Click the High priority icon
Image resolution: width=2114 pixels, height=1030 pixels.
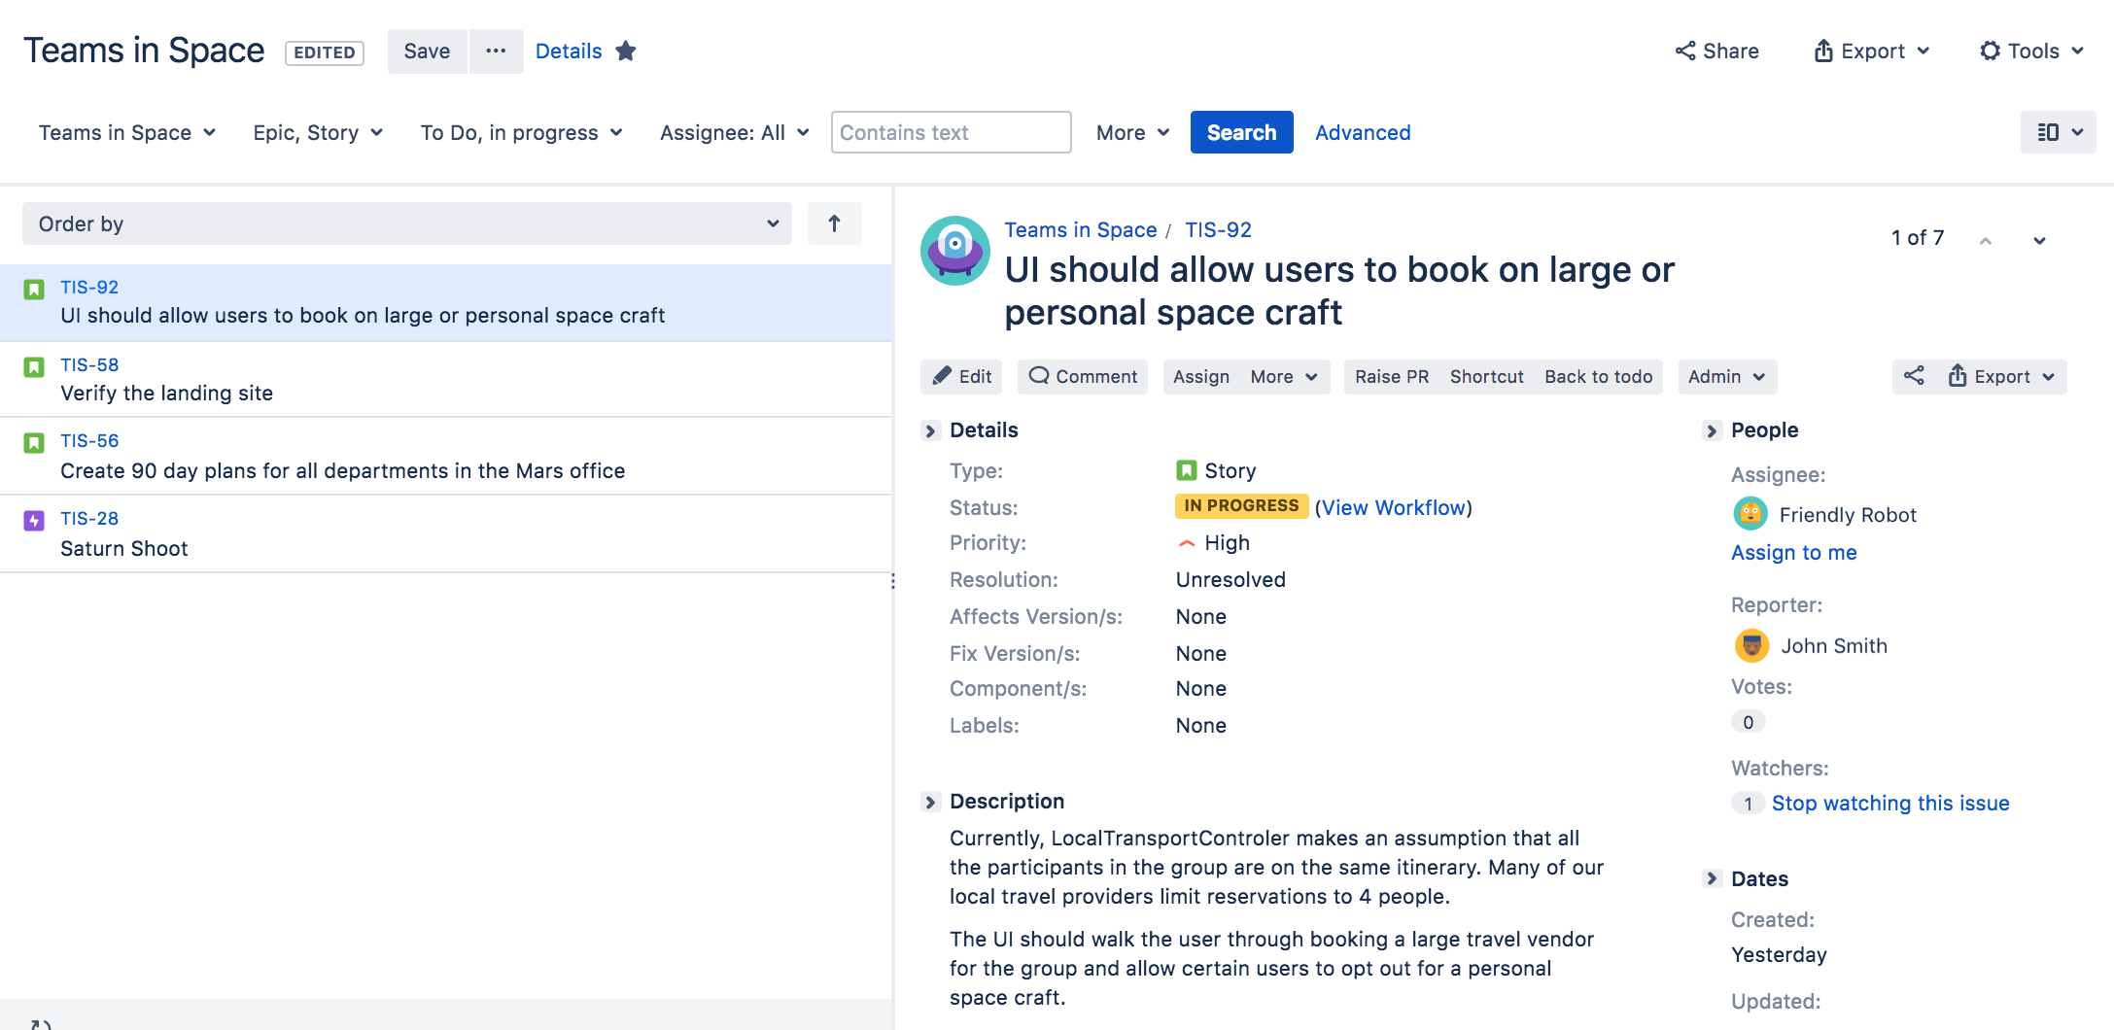[x=1186, y=543]
